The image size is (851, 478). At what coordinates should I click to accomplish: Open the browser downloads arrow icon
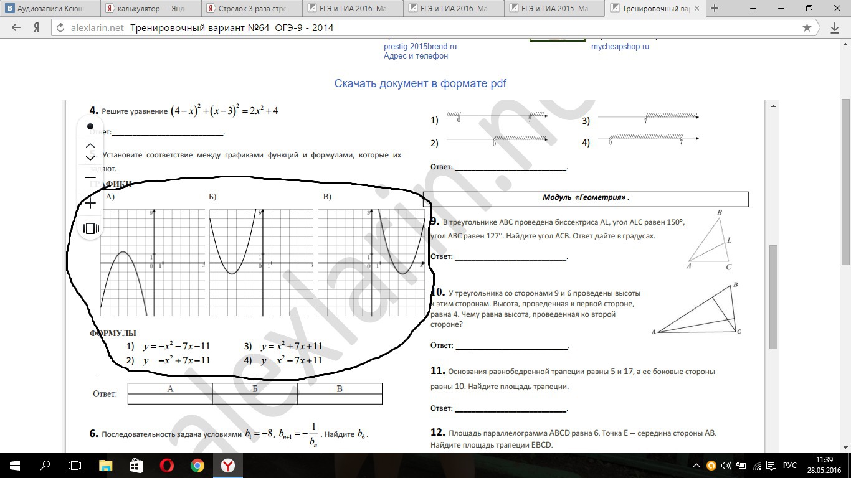click(x=835, y=28)
